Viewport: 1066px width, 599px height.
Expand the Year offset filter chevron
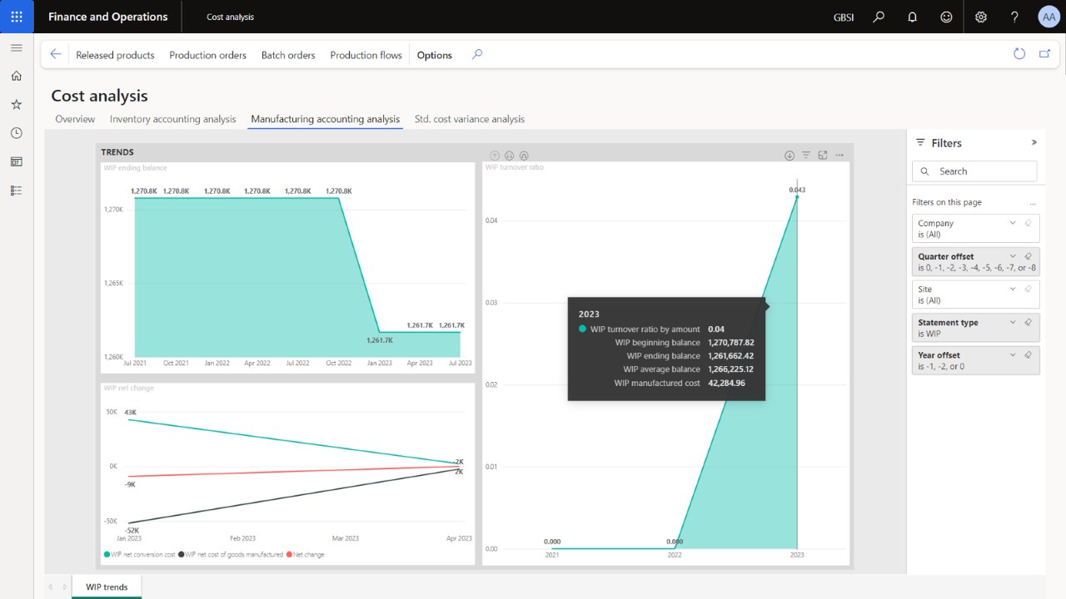(1013, 354)
